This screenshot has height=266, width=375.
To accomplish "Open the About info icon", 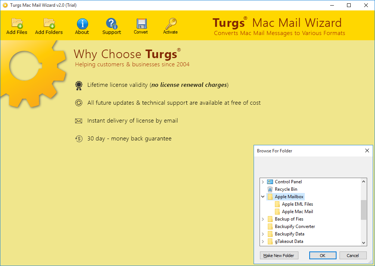I will (82, 23).
